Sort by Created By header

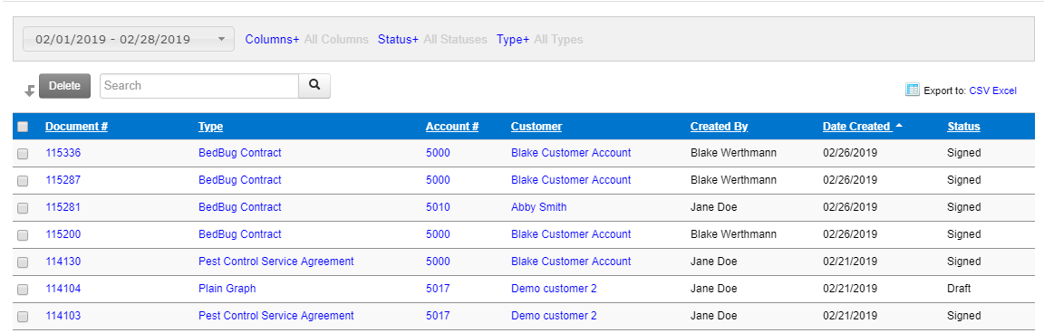(x=719, y=127)
